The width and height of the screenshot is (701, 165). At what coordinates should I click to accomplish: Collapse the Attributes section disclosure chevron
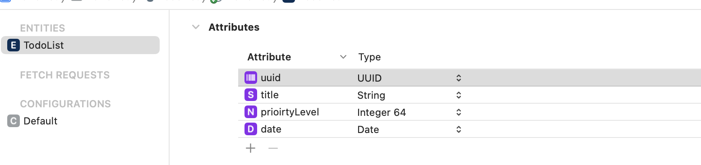tap(196, 27)
